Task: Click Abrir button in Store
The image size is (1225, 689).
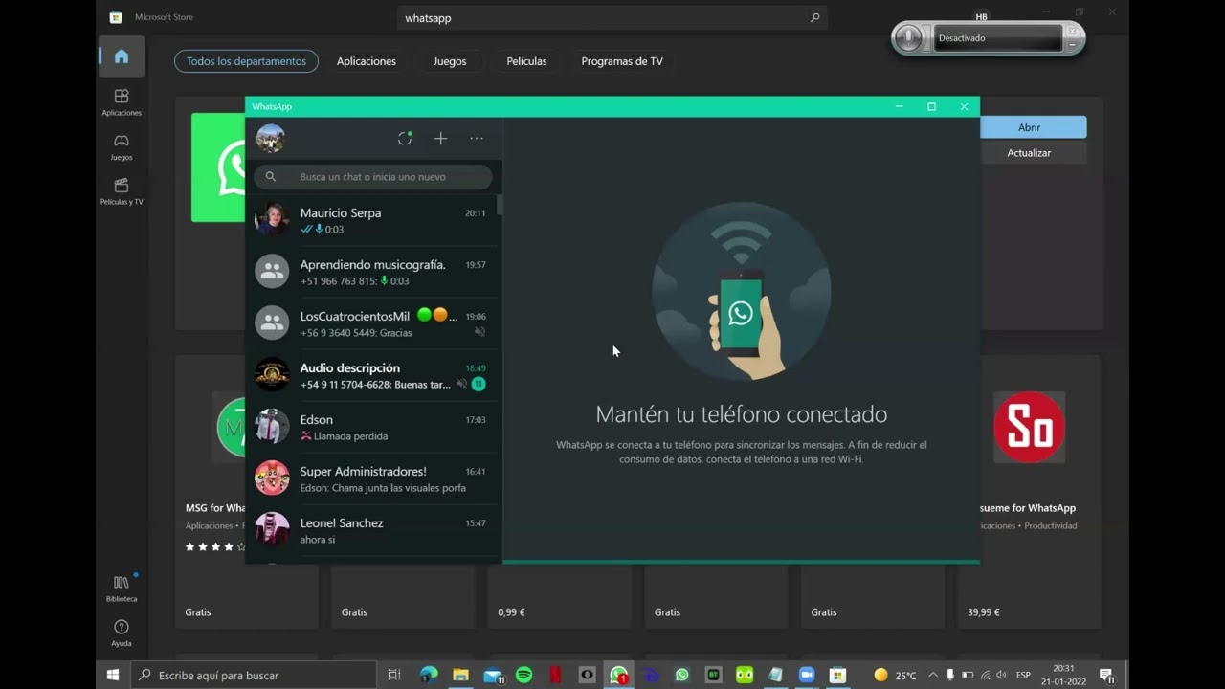Action: 1033,127
